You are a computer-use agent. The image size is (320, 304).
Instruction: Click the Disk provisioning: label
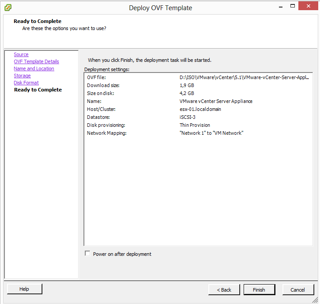[x=106, y=125]
